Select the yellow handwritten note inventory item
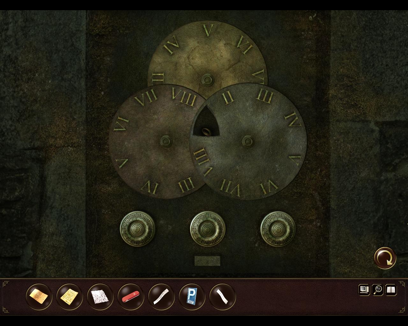This screenshot has height=326, width=408. (69, 297)
